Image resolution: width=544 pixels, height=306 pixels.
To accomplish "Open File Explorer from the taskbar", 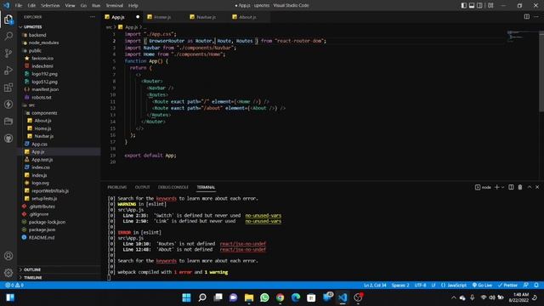I will click(x=249, y=297).
